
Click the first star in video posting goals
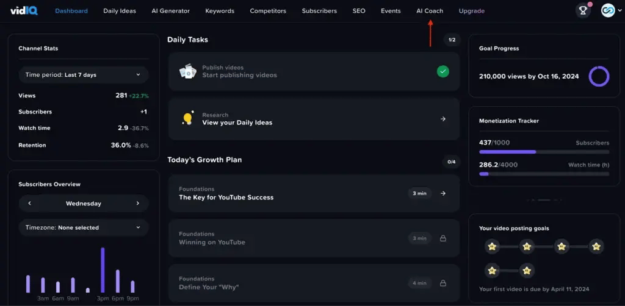[x=492, y=246]
